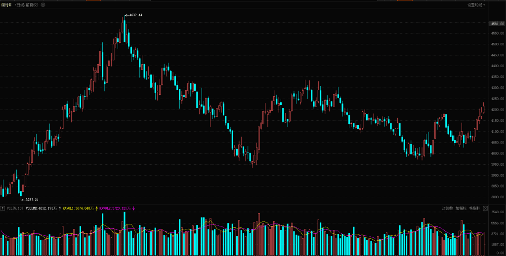The height and width of the screenshot is (256, 506).
Task: Click the 4581.00 highlighted price axis label
Action: (496, 23)
